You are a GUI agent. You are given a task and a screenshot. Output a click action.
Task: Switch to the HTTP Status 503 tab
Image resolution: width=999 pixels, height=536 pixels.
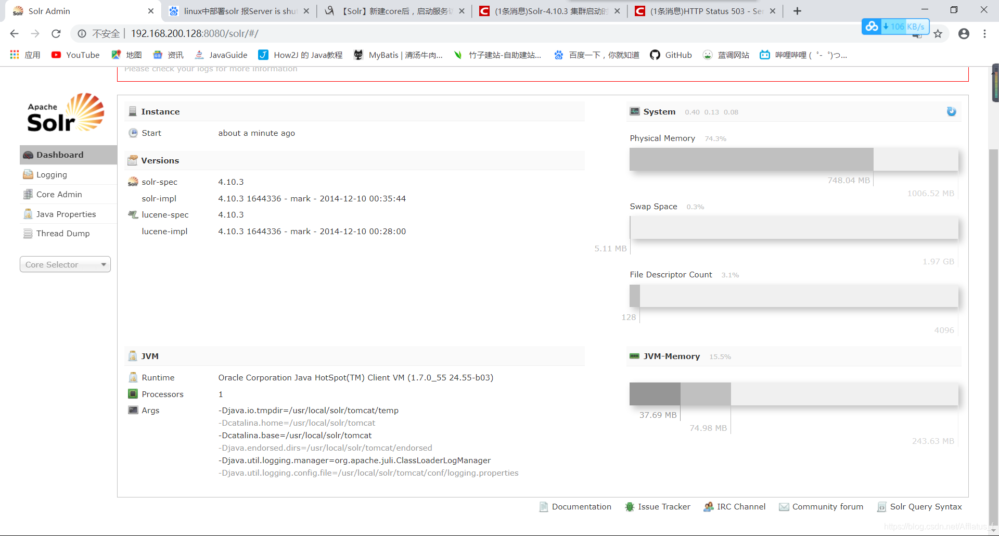tap(706, 11)
